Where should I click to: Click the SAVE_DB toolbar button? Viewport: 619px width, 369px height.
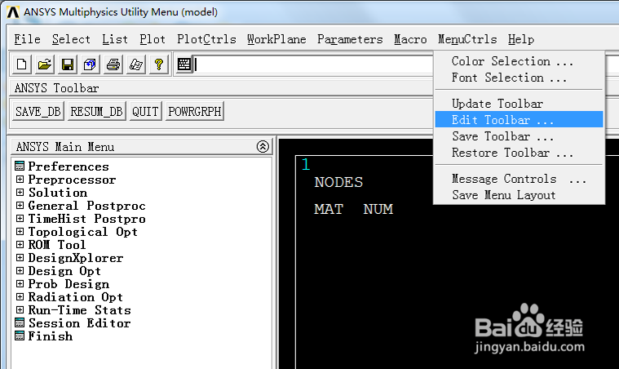pos(38,111)
